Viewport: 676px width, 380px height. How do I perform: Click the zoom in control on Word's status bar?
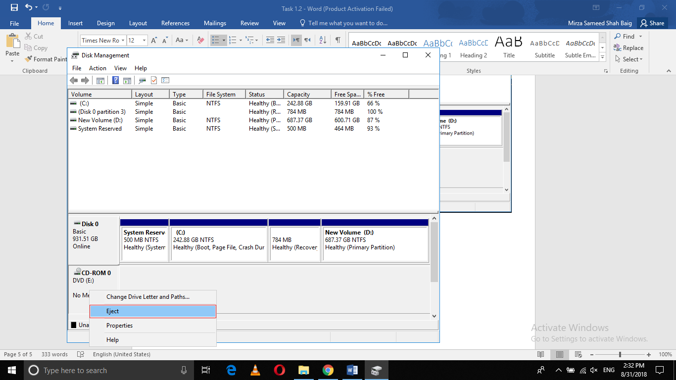649,354
